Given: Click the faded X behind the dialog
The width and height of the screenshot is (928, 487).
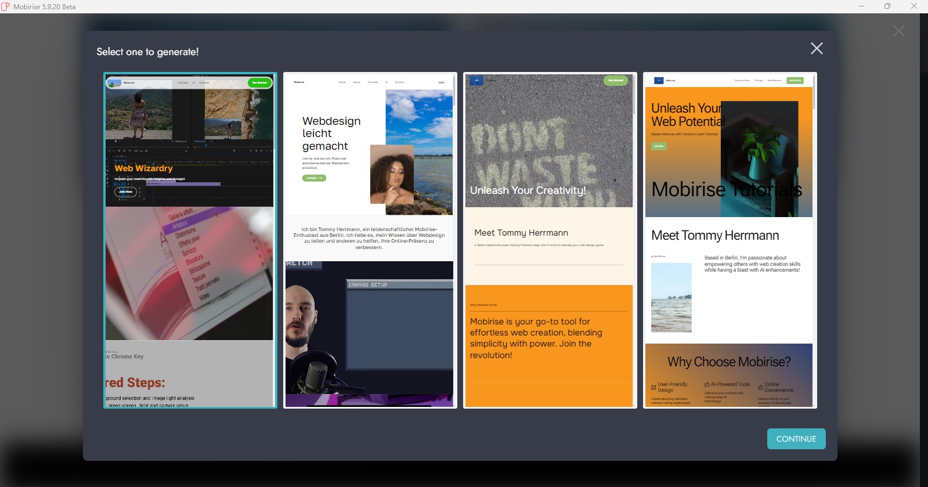Looking at the screenshot, I should [x=898, y=31].
